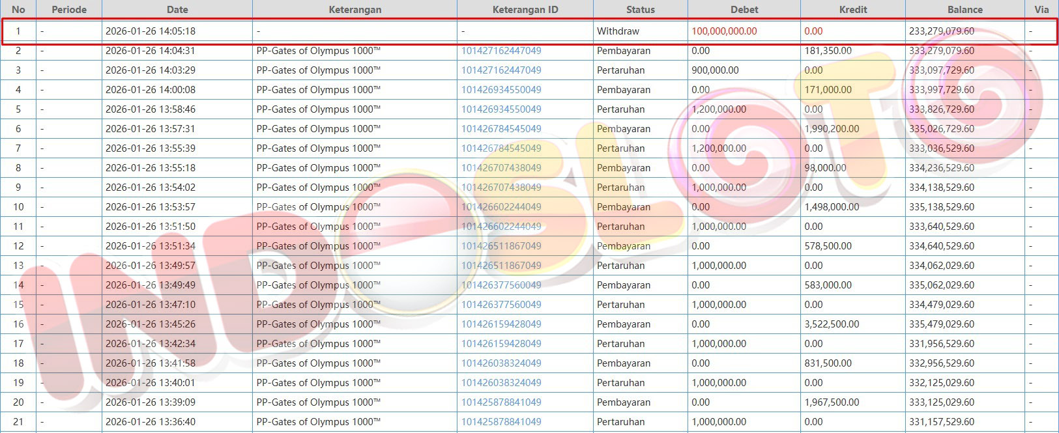Screen dimensions: 1059x433
Task: Click ID 101426377560049 link in row 15
Action: click(x=501, y=305)
